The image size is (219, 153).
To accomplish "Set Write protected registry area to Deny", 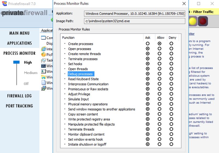I will (171, 119).
